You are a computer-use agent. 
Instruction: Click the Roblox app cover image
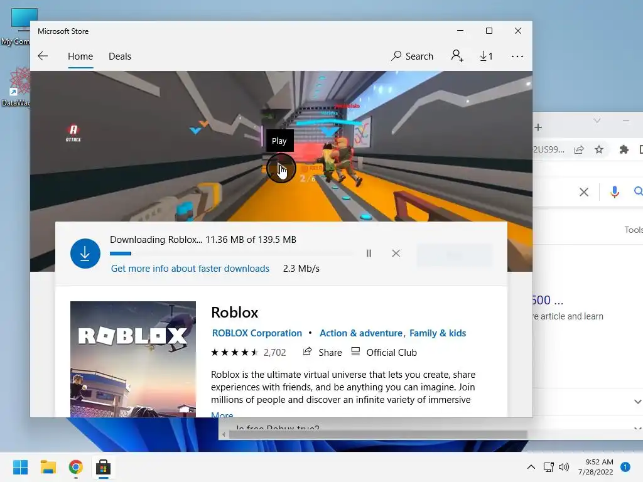tap(133, 359)
